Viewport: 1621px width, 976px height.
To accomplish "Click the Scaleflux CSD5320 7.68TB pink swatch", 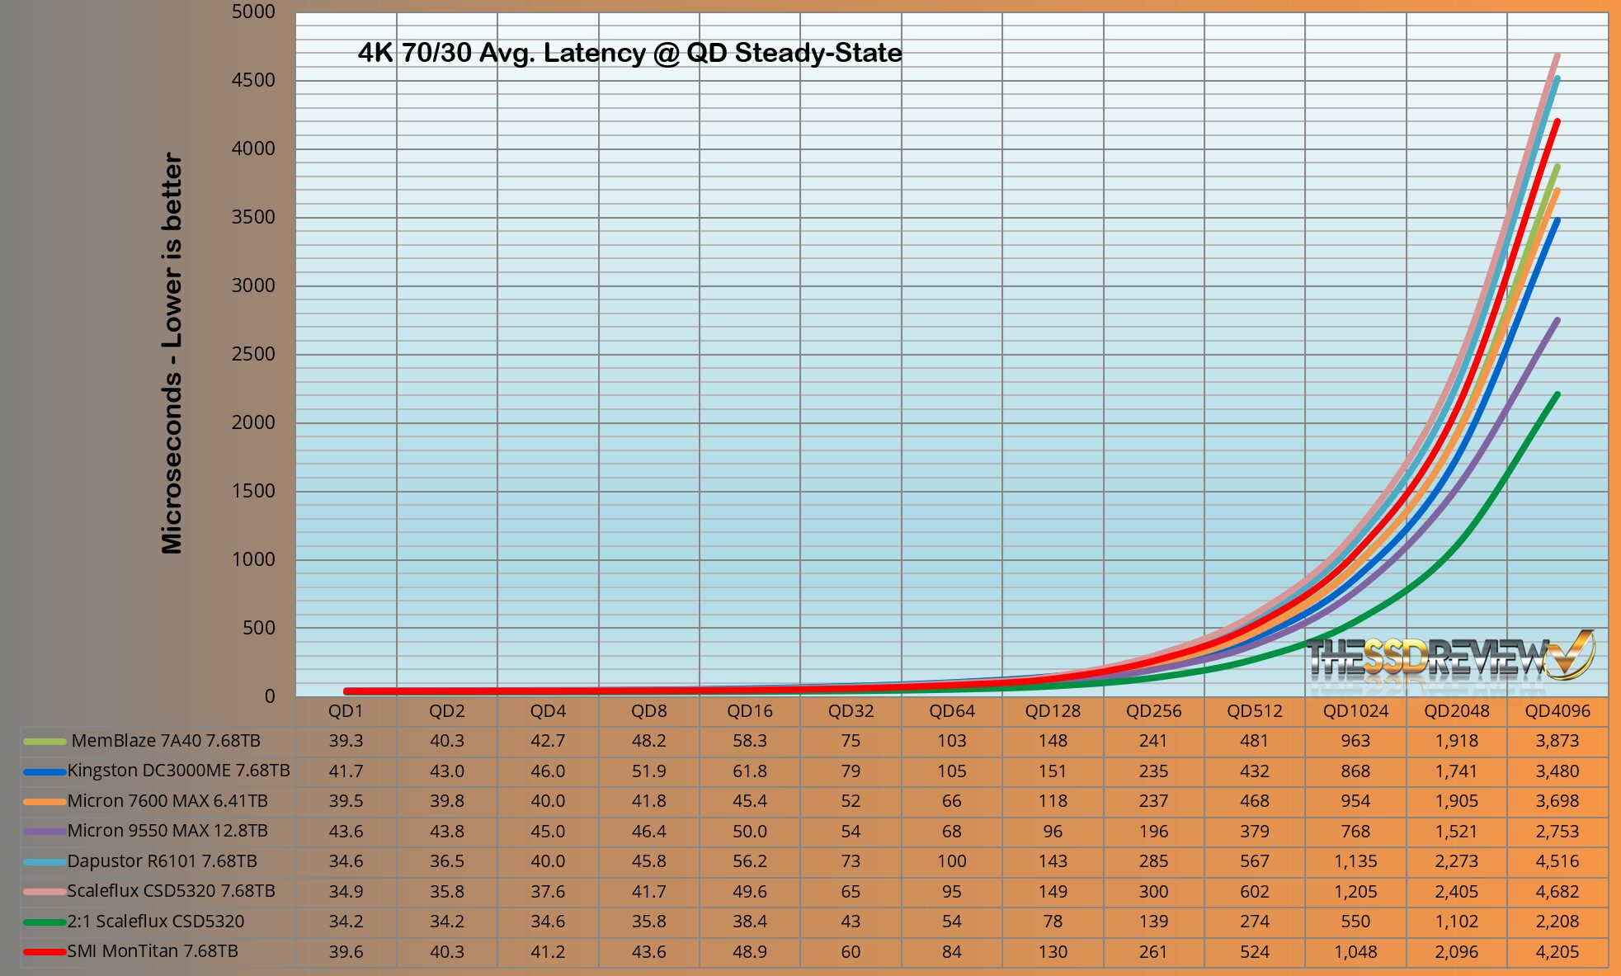I will pos(45,892).
